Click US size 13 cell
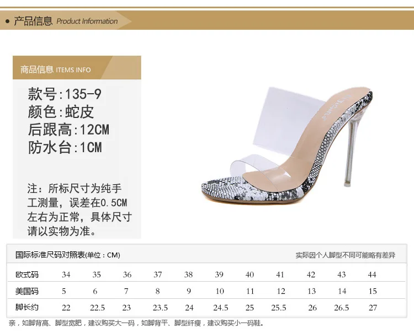The width and height of the screenshot is (414, 333). (x=311, y=291)
